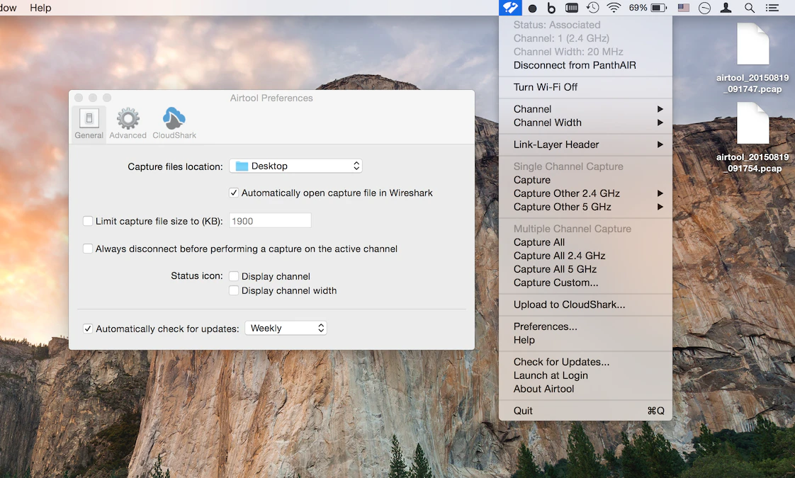
Task: Expand the Channel Width submenu
Action: pyautogui.click(x=585, y=123)
